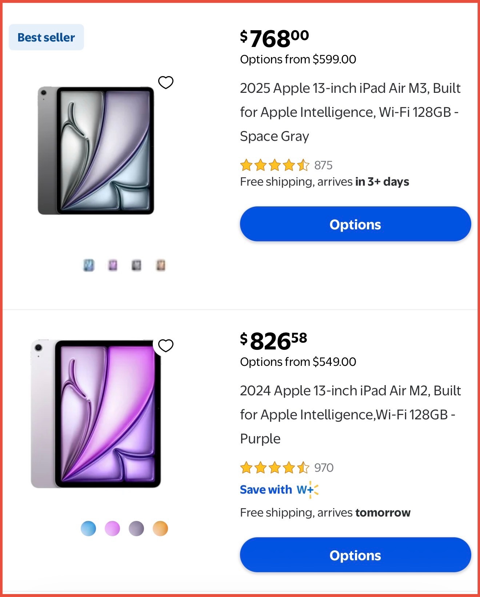Select the space gray color swatch for iPad M2

(x=136, y=529)
